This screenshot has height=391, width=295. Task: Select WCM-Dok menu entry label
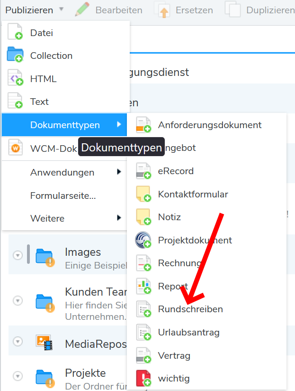pyautogui.click(x=54, y=149)
